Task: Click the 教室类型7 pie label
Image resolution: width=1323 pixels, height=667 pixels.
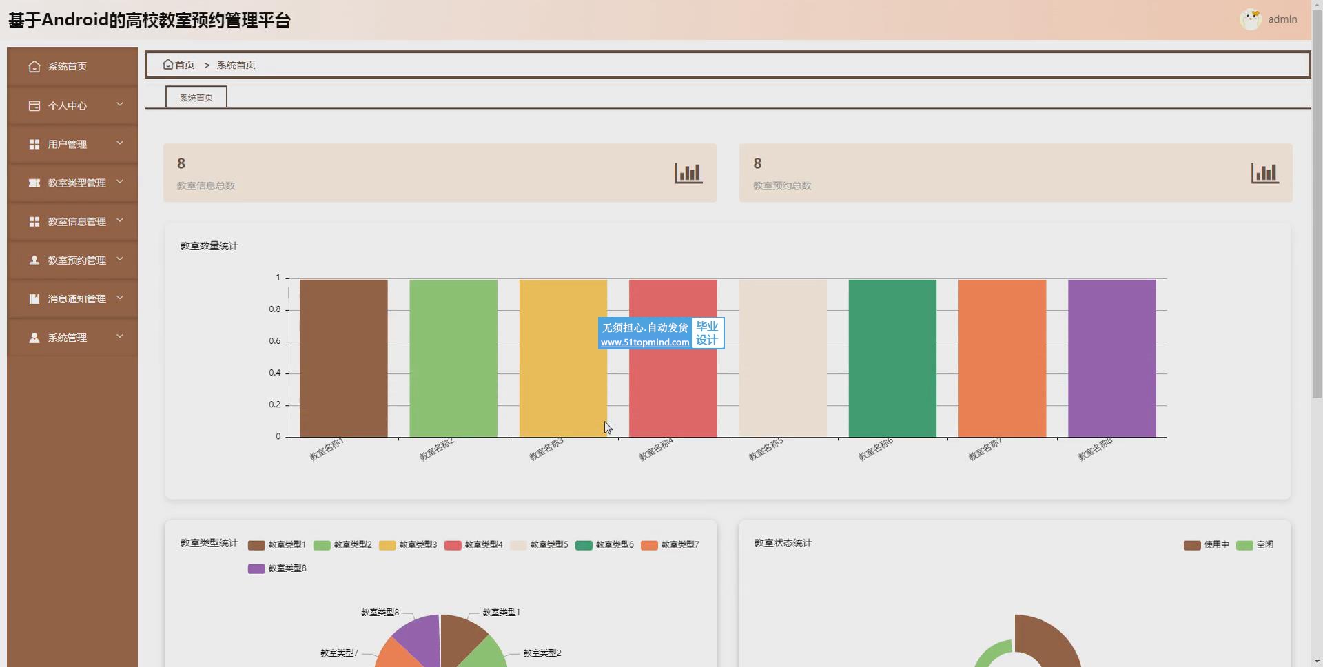Action: coord(339,653)
